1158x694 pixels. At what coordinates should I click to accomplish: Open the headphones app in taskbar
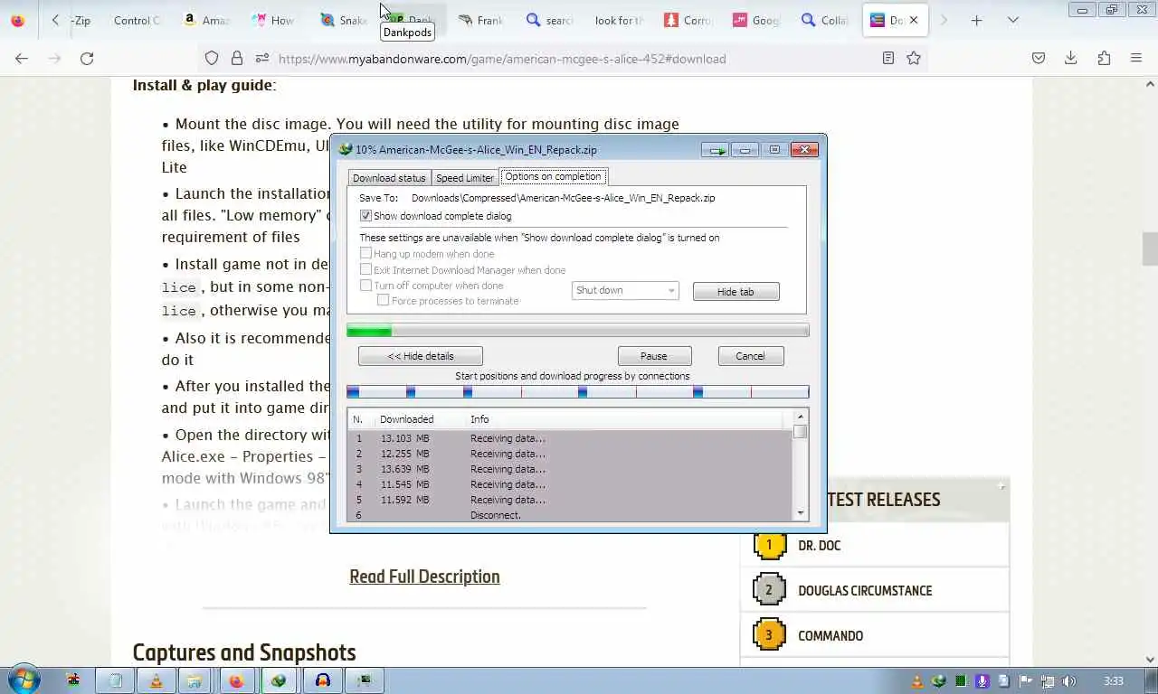(x=323, y=680)
